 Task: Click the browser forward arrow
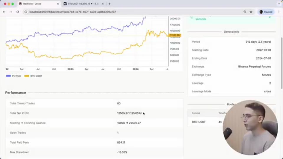click(x=11, y=12)
